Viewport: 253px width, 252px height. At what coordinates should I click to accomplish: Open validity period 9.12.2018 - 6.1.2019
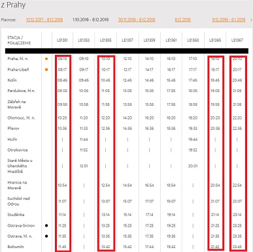point(229,20)
